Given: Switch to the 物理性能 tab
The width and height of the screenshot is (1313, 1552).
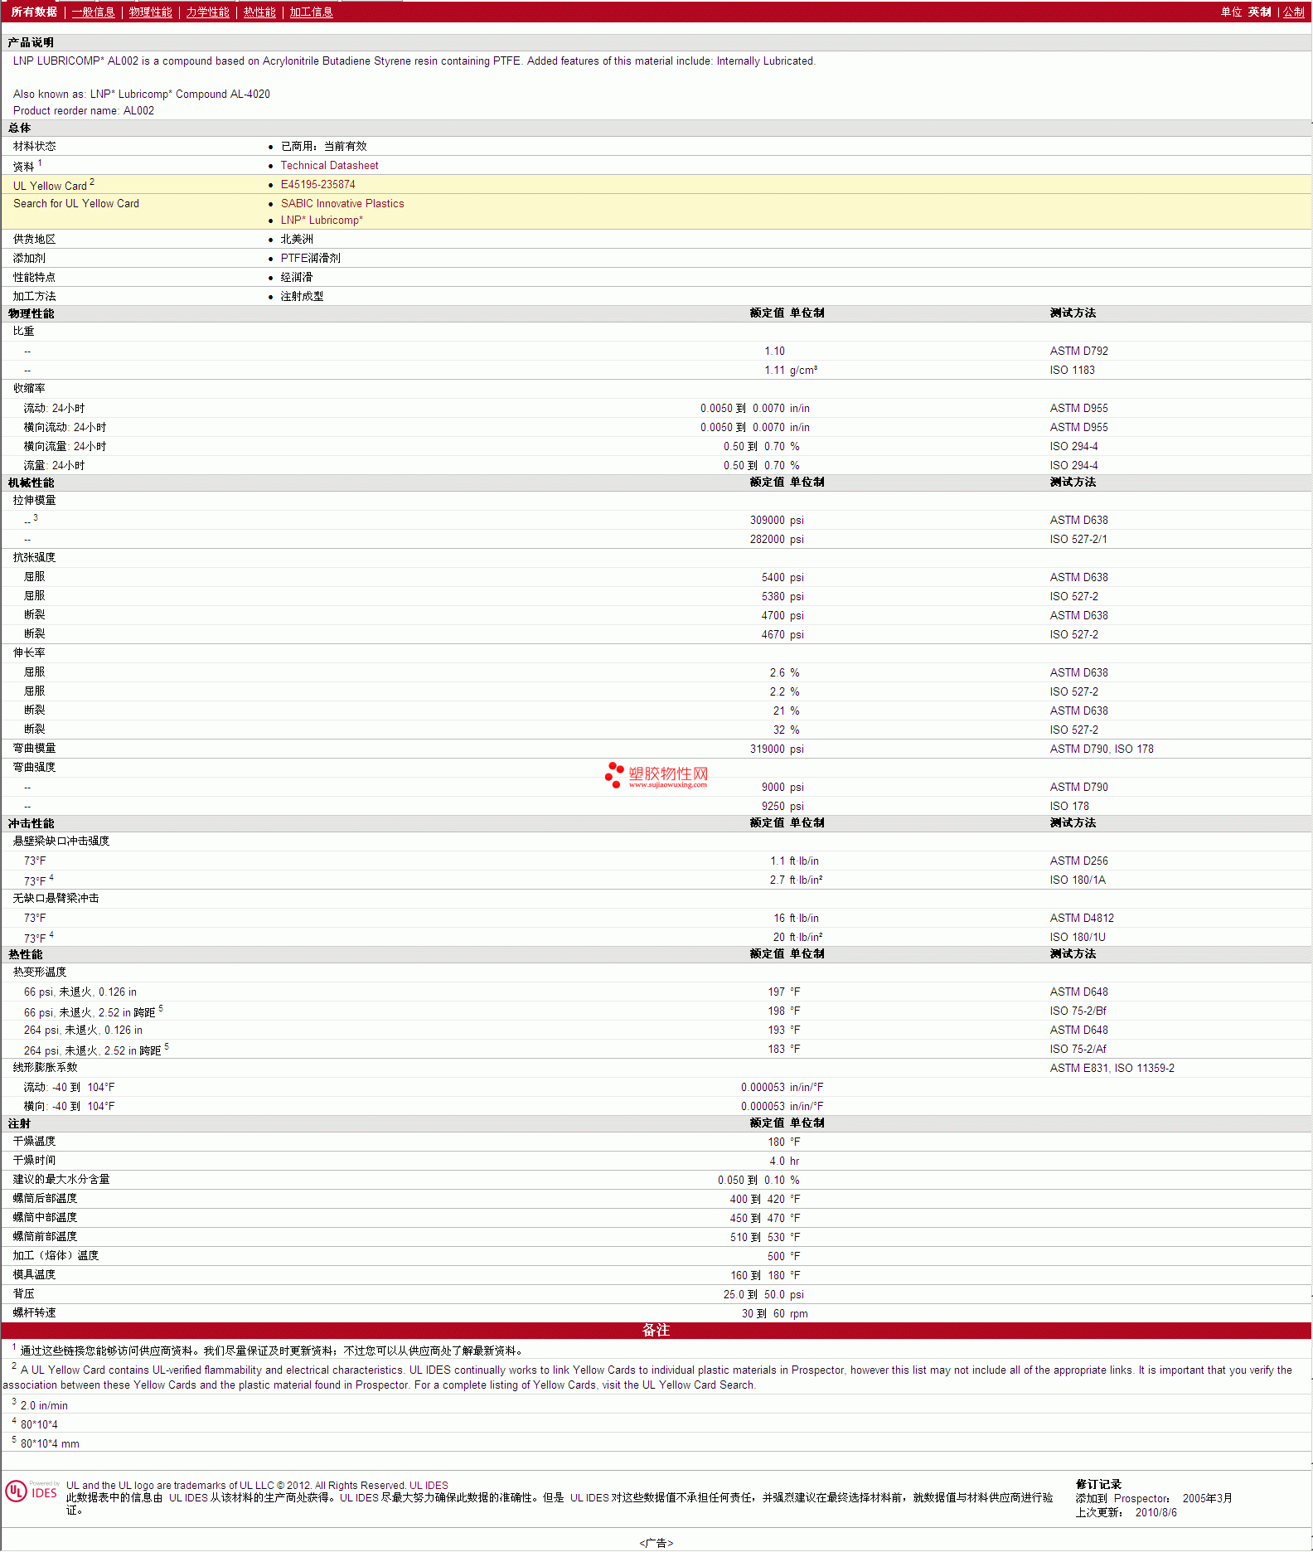Looking at the screenshot, I should coord(150,12).
